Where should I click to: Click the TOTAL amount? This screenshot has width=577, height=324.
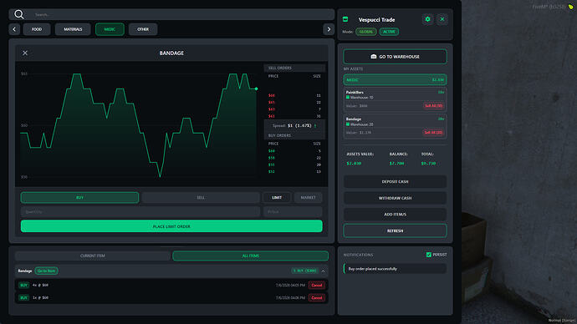(428, 164)
